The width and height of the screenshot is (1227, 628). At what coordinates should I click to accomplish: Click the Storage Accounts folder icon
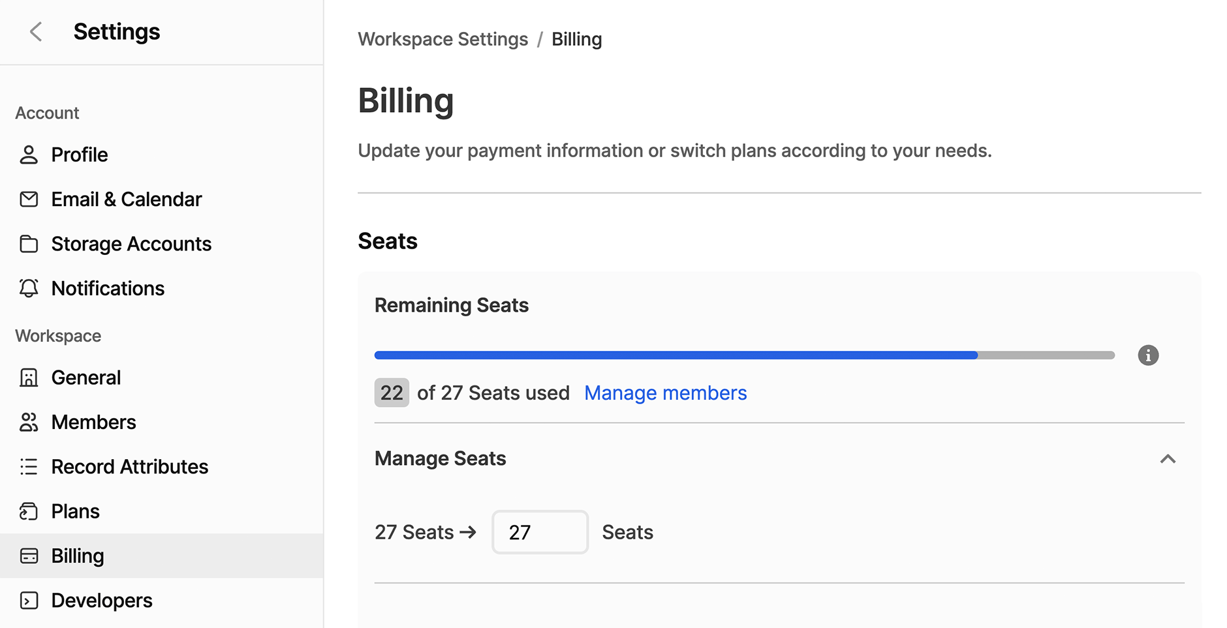pos(29,244)
